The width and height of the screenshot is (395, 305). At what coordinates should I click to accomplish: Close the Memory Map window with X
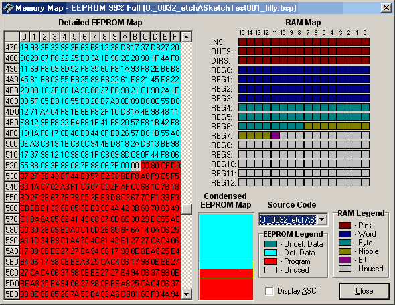tap(386, 8)
